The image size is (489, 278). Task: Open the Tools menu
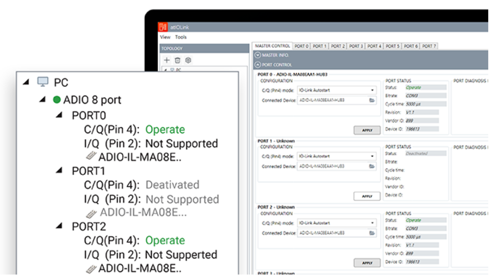click(181, 37)
